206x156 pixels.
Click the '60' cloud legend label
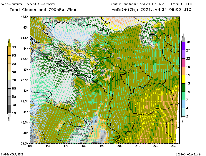click(14, 88)
